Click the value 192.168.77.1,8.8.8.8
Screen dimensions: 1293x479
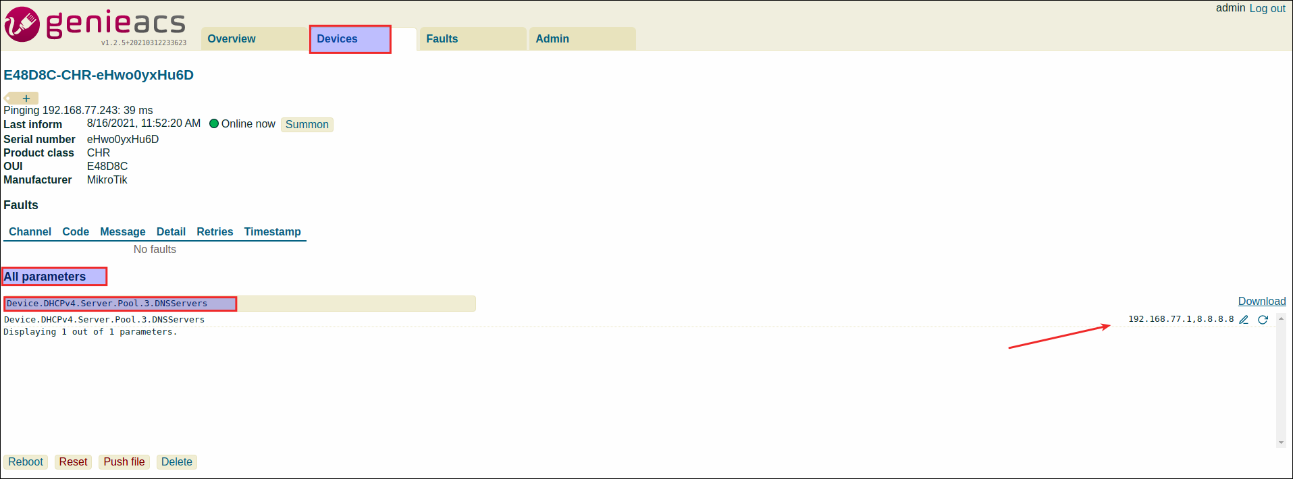(1181, 319)
